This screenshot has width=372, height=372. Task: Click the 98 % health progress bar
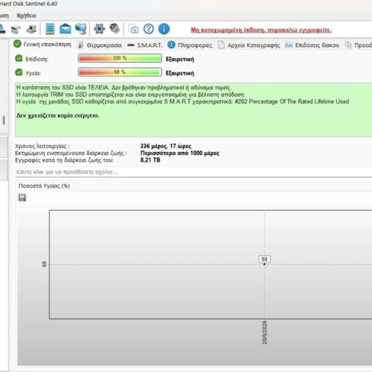[x=120, y=72]
